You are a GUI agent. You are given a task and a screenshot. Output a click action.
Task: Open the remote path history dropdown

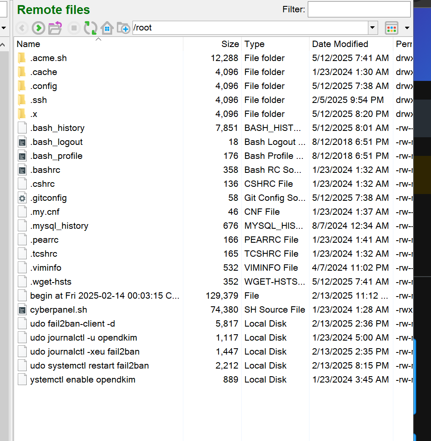pos(373,28)
